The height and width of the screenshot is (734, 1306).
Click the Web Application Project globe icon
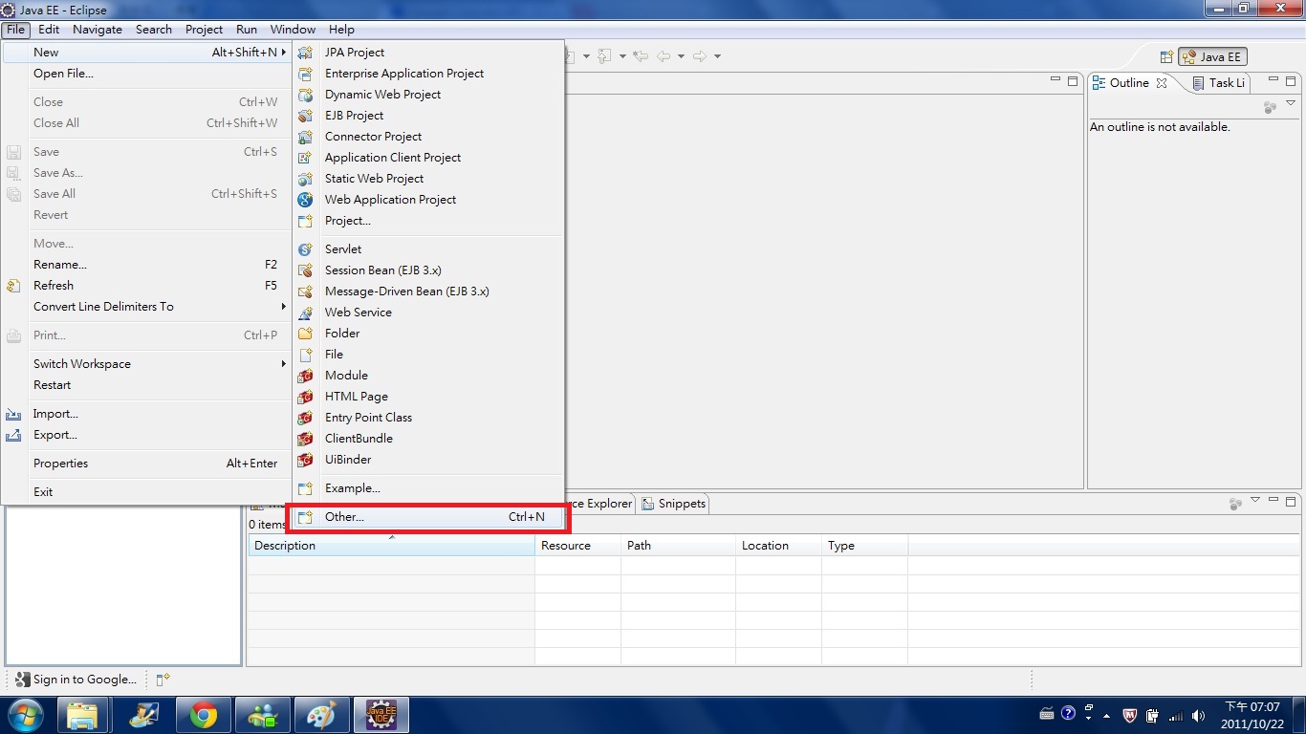click(x=305, y=200)
